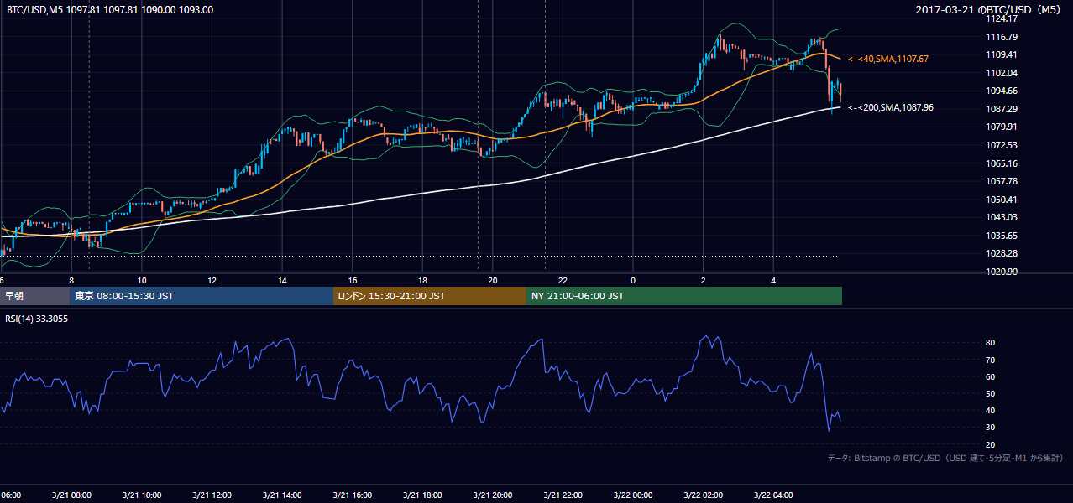Image resolution: width=1073 pixels, height=503 pixels.
Task: Click the 3/21 12:00 date axis label
Action: [x=212, y=495]
